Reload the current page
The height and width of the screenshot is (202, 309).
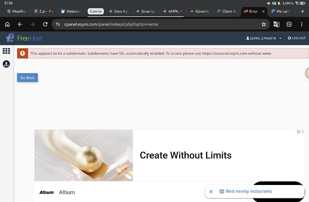point(45,24)
